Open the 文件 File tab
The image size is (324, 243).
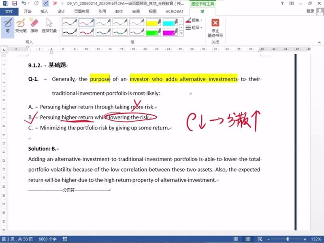pos(9,12)
